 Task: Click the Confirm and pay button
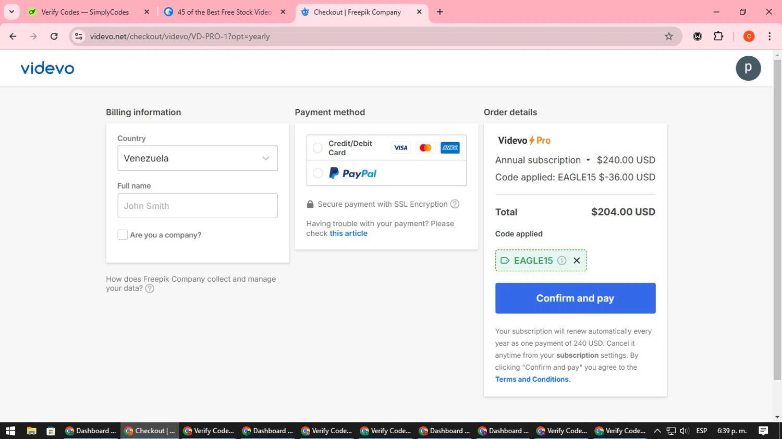pos(575,298)
